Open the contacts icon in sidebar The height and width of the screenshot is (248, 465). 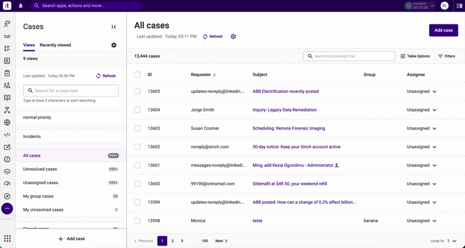[x=7, y=61]
